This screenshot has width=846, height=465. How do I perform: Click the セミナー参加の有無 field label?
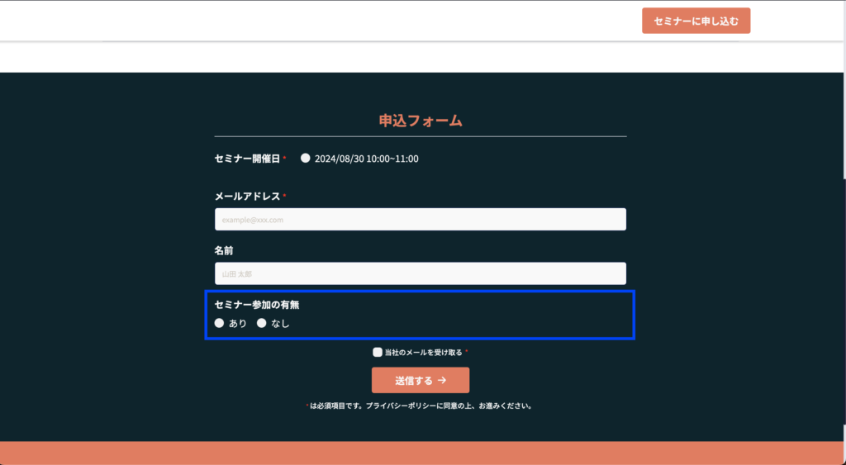pyautogui.click(x=257, y=305)
